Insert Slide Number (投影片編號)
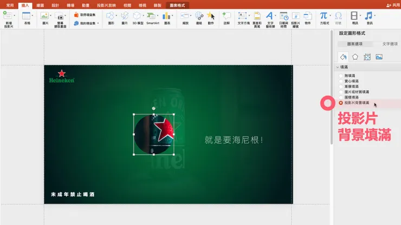This screenshot has width=401, height=225. click(x=295, y=19)
